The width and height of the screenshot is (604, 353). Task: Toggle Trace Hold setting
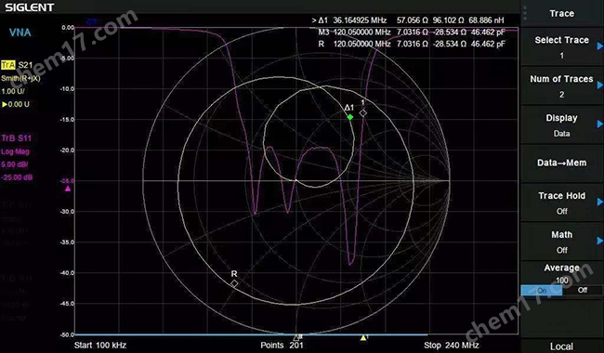[x=561, y=203]
